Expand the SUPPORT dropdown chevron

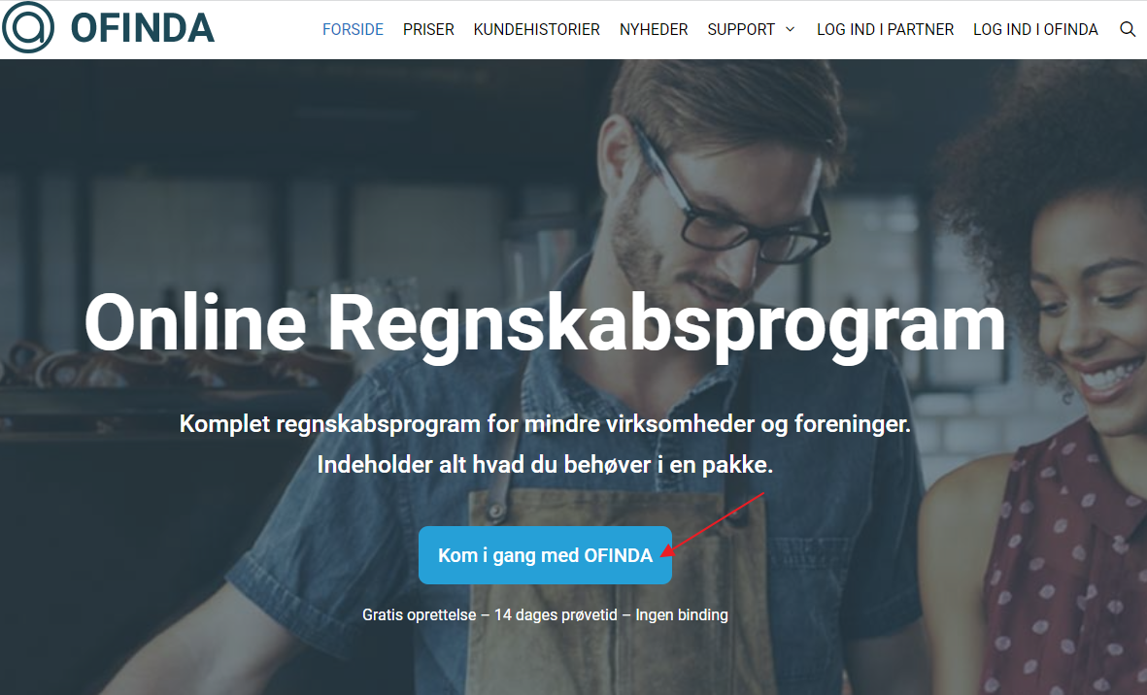point(790,29)
